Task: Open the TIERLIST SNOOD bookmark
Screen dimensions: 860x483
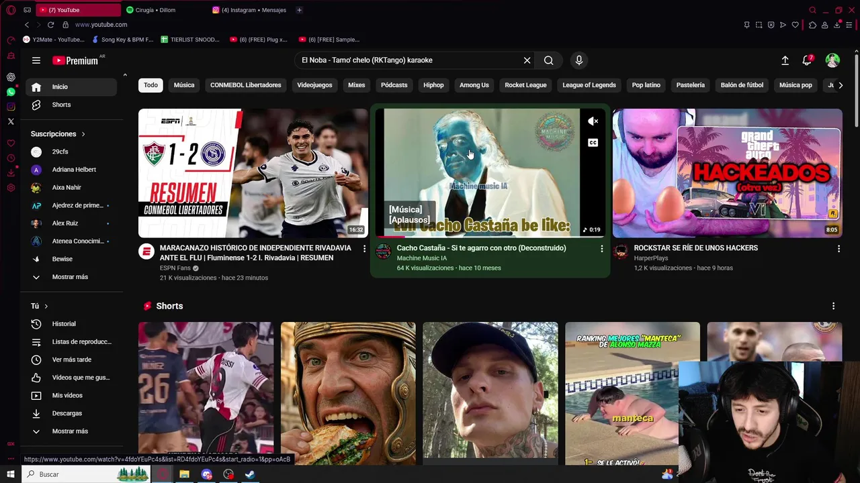Action: (190, 40)
